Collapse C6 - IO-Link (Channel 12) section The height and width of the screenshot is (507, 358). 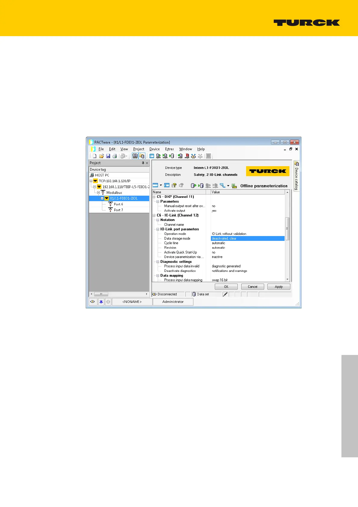pos(154,215)
